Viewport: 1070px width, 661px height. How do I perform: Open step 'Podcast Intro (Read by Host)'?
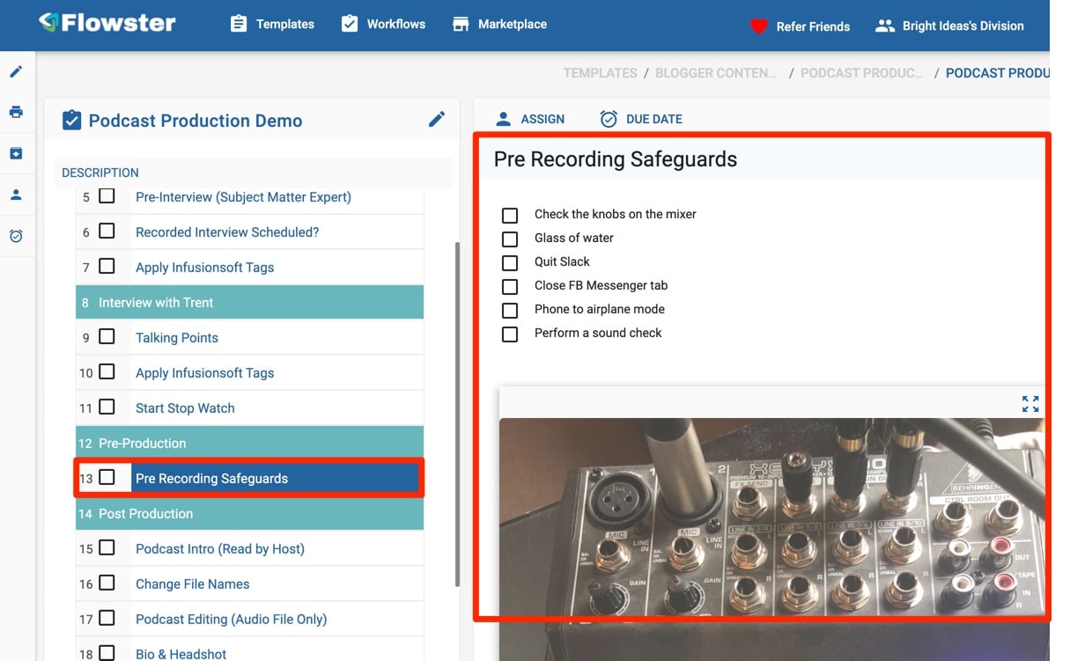click(220, 549)
